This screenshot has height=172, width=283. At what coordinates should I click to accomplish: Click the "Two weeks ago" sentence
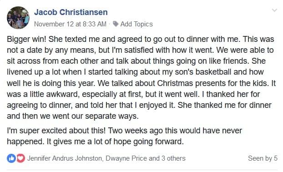point(175,131)
